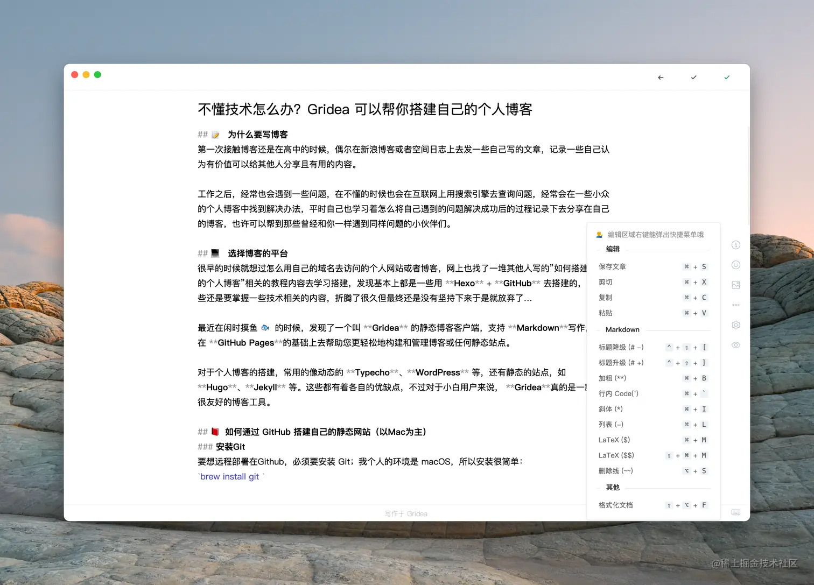Click the 删除线 (~~) shortcut row

tap(653, 471)
